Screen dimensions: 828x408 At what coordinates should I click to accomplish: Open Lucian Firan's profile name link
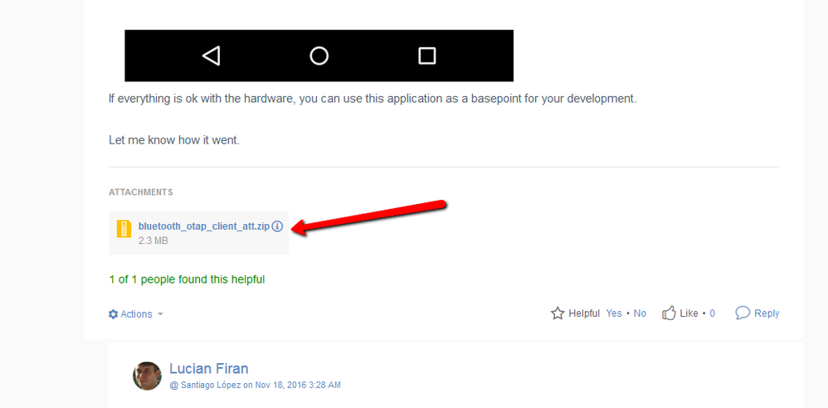pos(208,368)
